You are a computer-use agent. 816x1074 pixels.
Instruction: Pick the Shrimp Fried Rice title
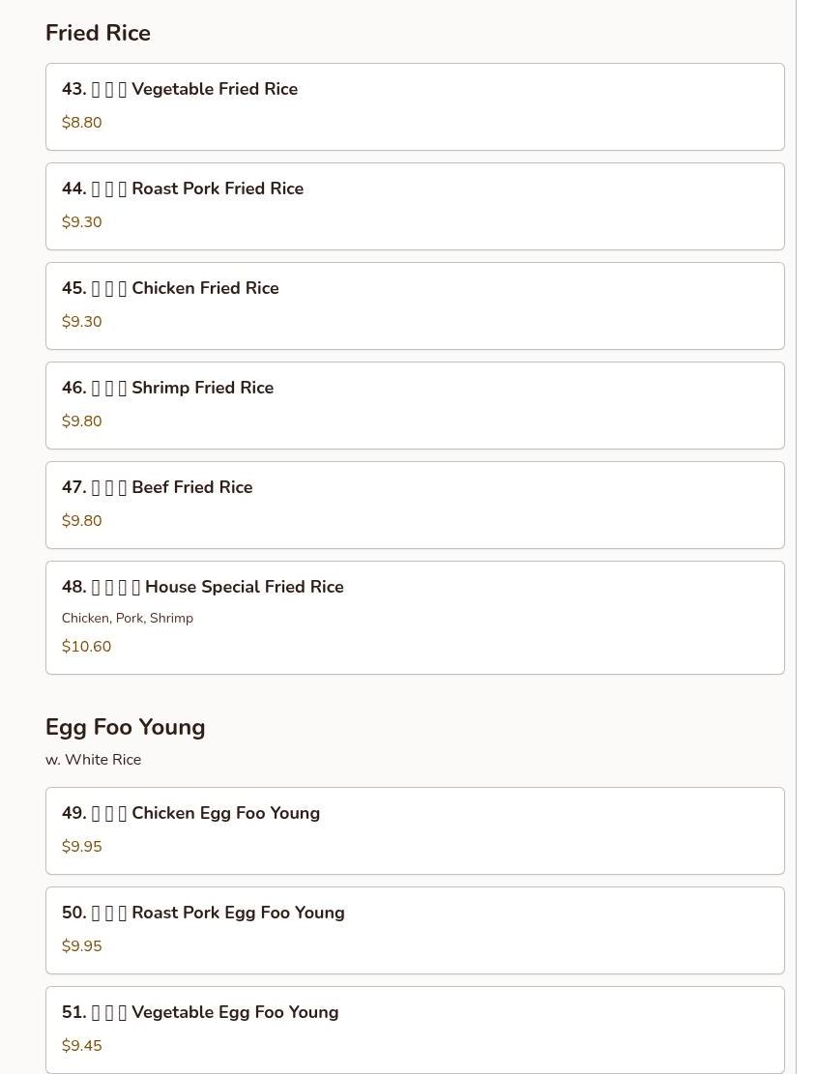(x=167, y=388)
